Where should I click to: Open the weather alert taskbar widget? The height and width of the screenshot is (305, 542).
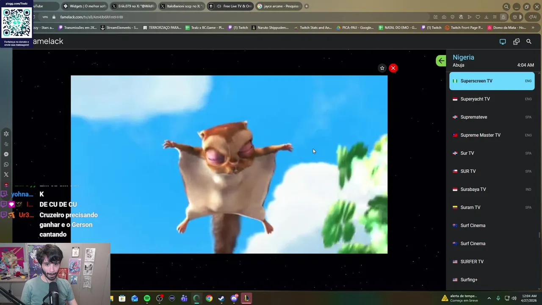[460, 298]
